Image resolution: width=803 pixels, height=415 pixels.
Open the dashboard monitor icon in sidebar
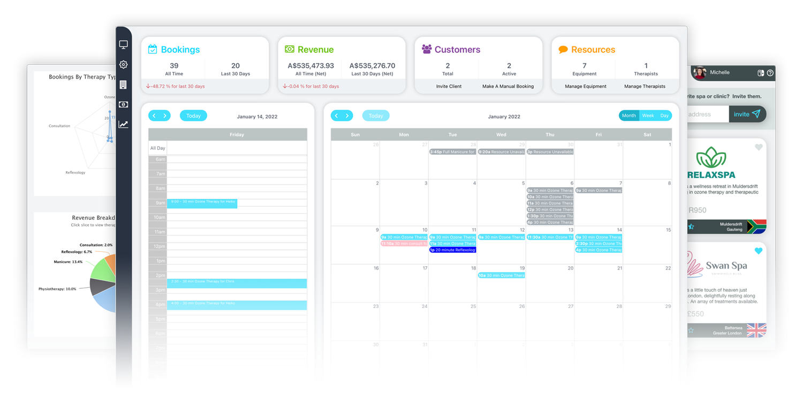click(123, 45)
